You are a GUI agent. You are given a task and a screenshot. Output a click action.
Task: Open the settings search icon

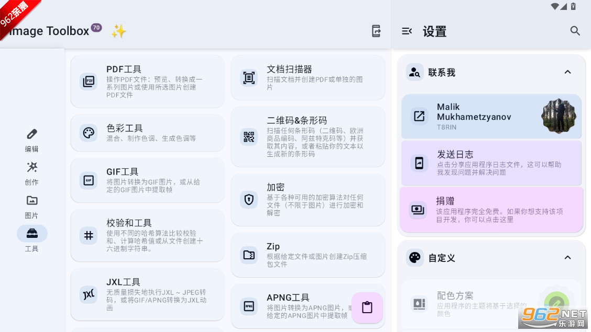(575, 31)
